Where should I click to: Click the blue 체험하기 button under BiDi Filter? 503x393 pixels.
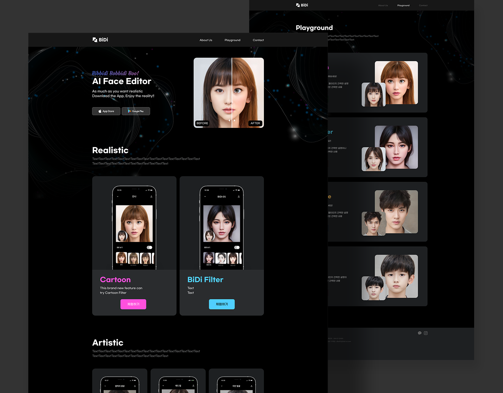(222, 304)
